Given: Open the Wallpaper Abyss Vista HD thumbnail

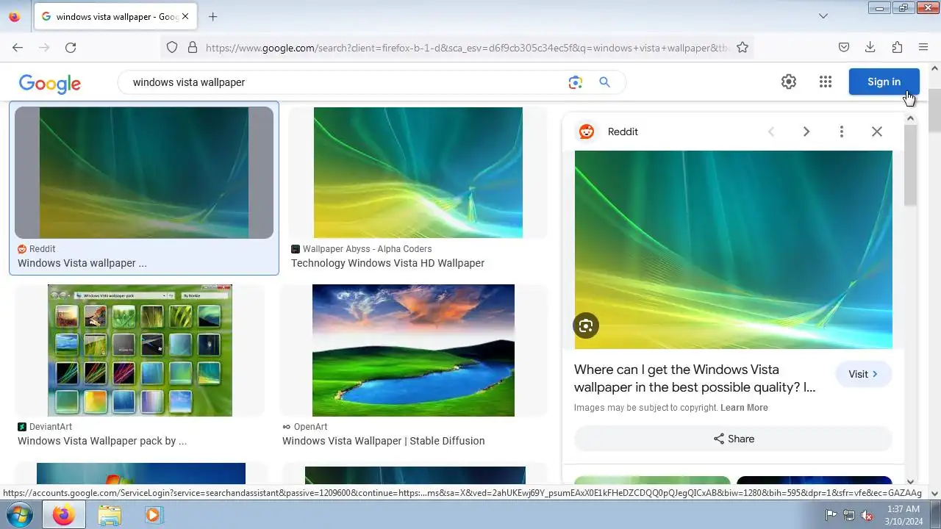Looking at the screenshot, I should 418,173.
